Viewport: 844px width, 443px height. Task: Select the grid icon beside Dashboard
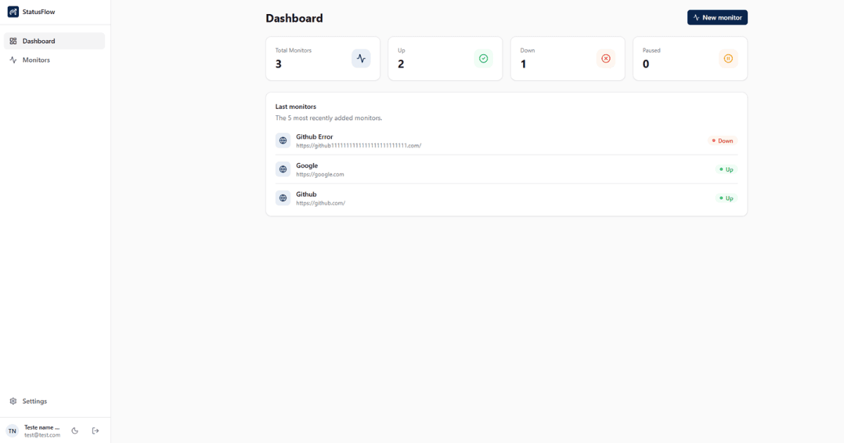[13, 40]
